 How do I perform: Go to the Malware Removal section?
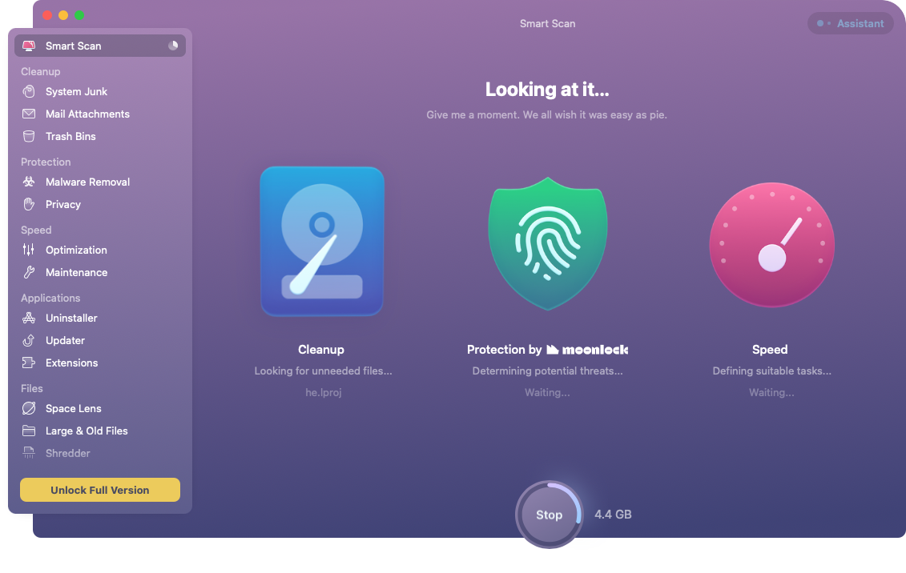tap(100, 182)
